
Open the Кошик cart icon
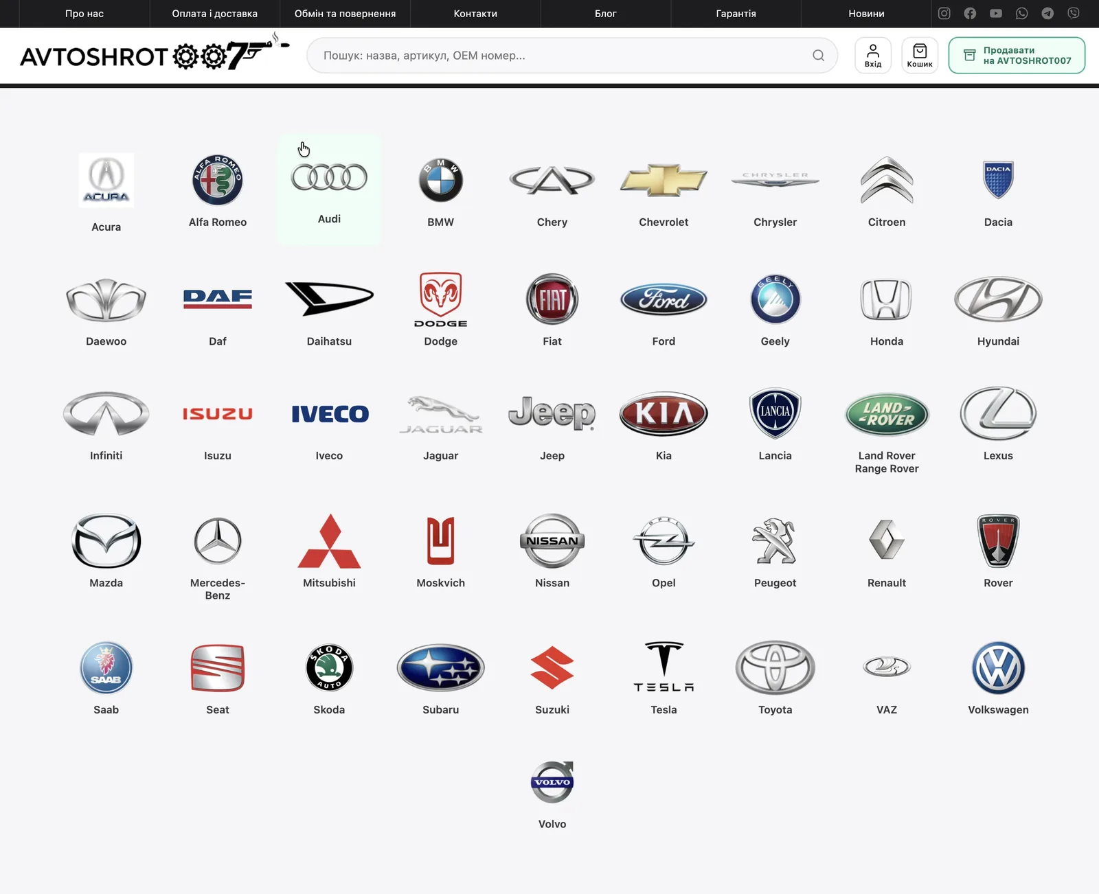pos(920,56)
